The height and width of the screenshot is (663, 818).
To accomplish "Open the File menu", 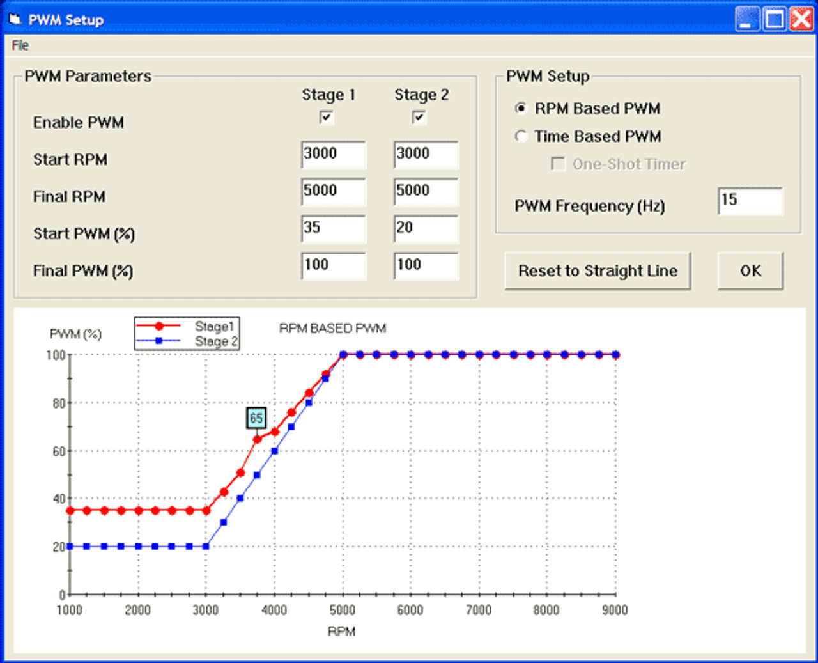I will [20, 45].
